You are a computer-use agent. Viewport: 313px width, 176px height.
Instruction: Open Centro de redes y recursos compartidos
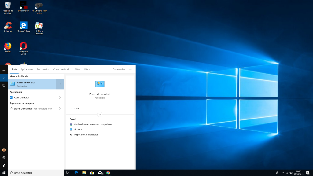coord(93,124)
